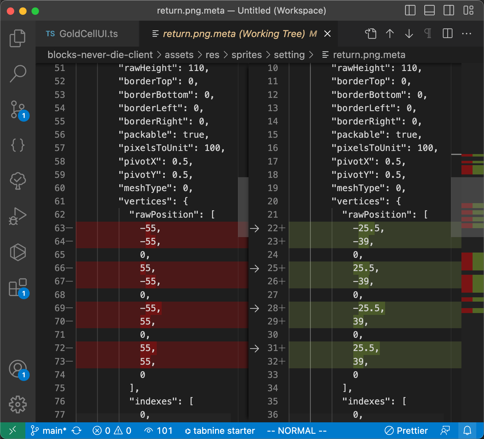Close the return.png.meta Working Tree tab

(327, 34)
